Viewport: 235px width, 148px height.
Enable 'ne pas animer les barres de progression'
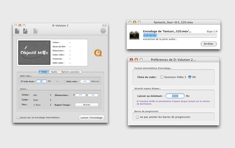click(137, 117)
